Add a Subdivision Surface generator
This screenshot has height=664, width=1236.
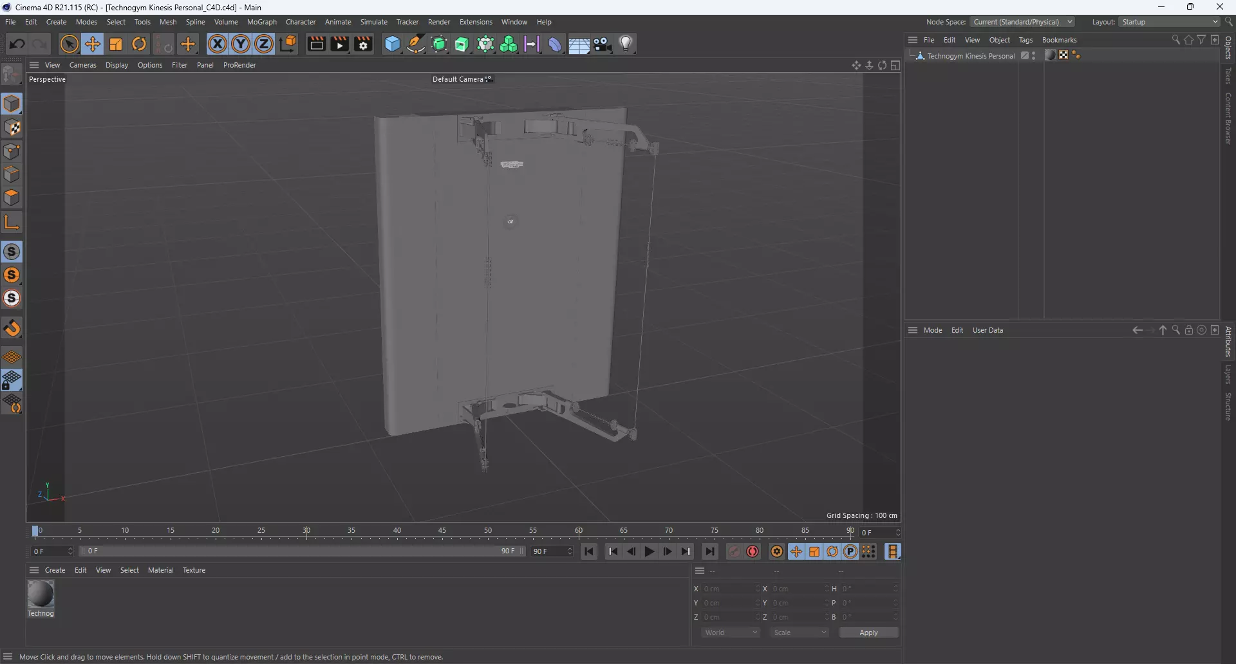(439, 44)
